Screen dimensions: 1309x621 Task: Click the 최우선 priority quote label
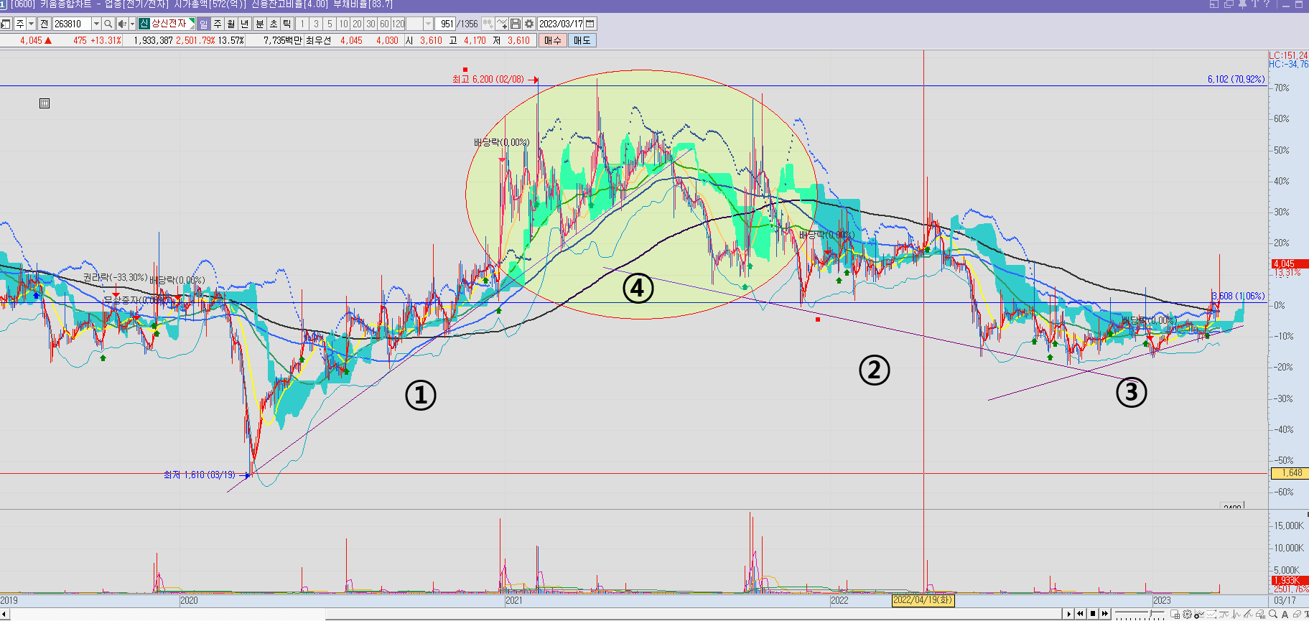tap(318, 40)
